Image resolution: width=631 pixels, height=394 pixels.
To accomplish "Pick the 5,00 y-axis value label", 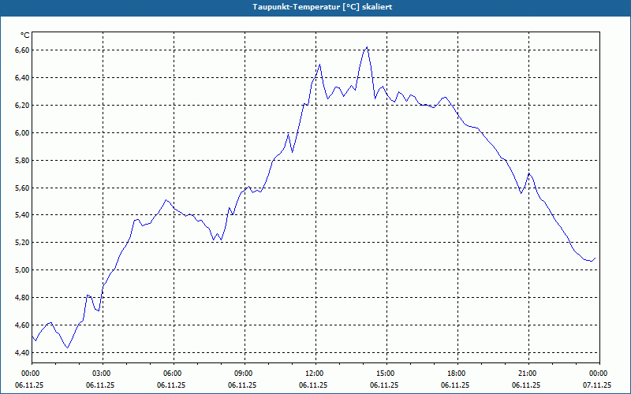I will pos(22,269).
